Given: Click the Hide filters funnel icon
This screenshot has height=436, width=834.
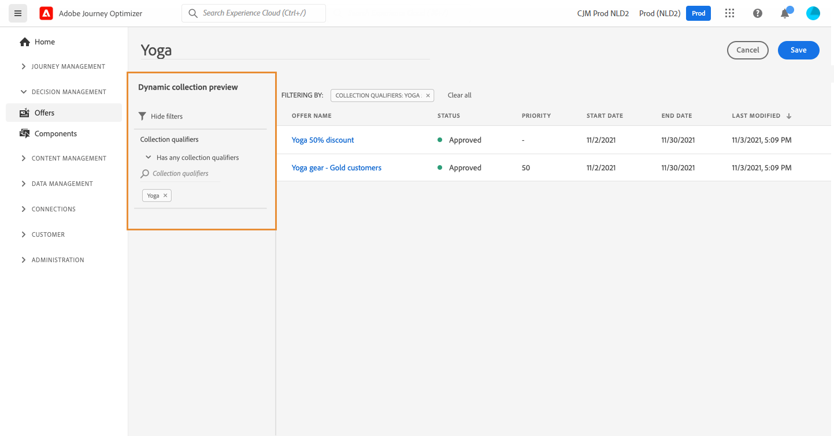Looking at the screenshot, I should coord(143,116).
